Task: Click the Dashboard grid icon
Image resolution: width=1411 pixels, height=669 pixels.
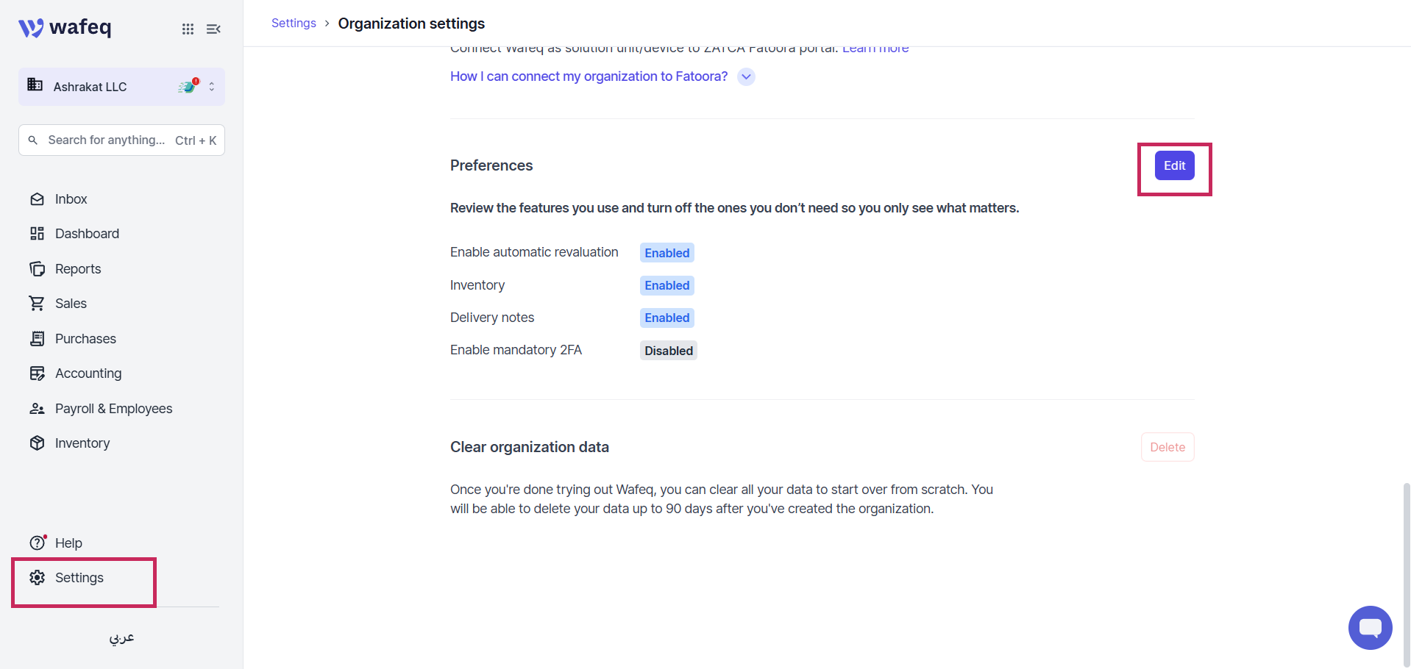Action: (37, 234)
